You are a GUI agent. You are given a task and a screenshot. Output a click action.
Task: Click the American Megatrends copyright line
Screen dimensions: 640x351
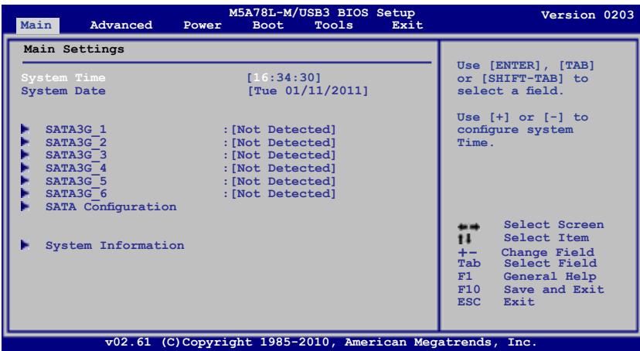[x=321, y=342]
